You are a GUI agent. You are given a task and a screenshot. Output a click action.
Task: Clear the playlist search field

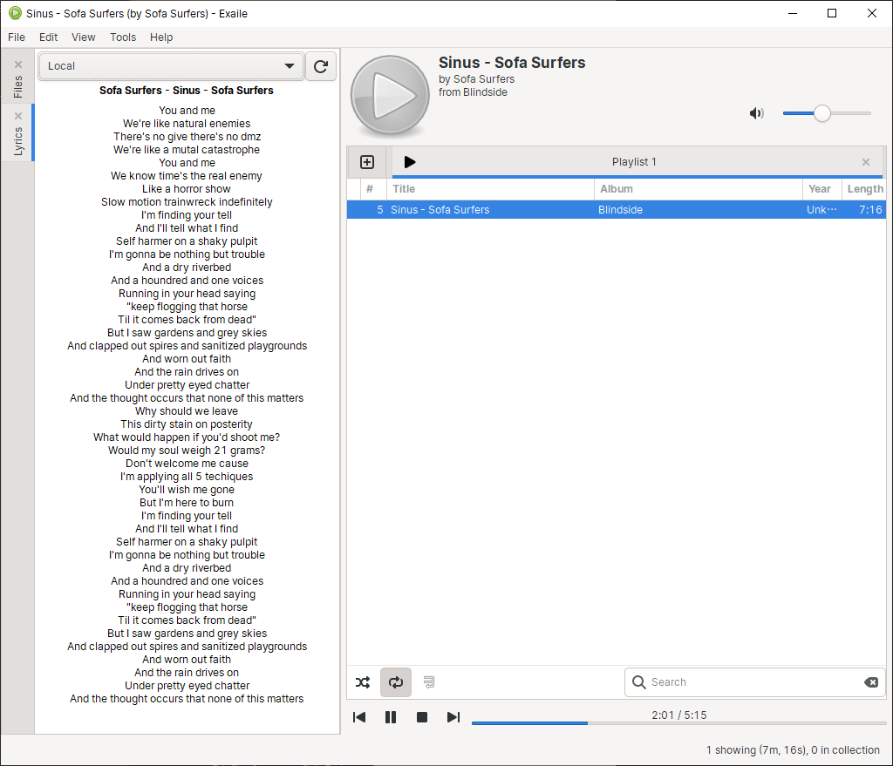pyautogui.click(x=871, y=682)
